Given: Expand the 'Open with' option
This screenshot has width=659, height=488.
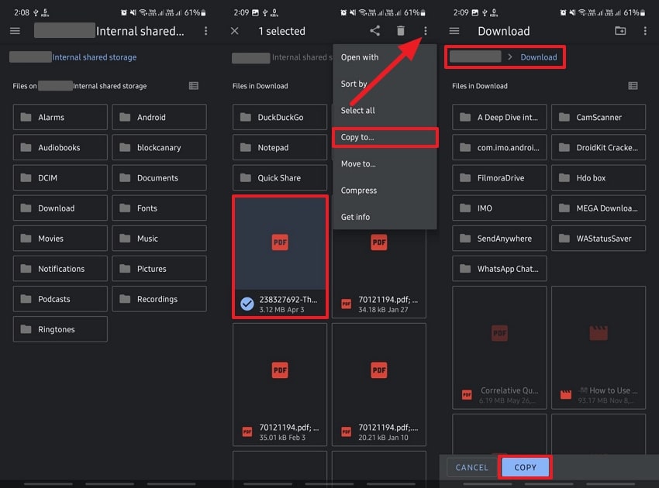Looking at the screenshot, I should click(360, 57).
